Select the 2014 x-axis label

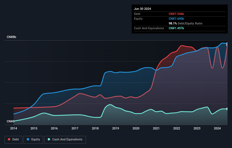[x=14, y=128]
